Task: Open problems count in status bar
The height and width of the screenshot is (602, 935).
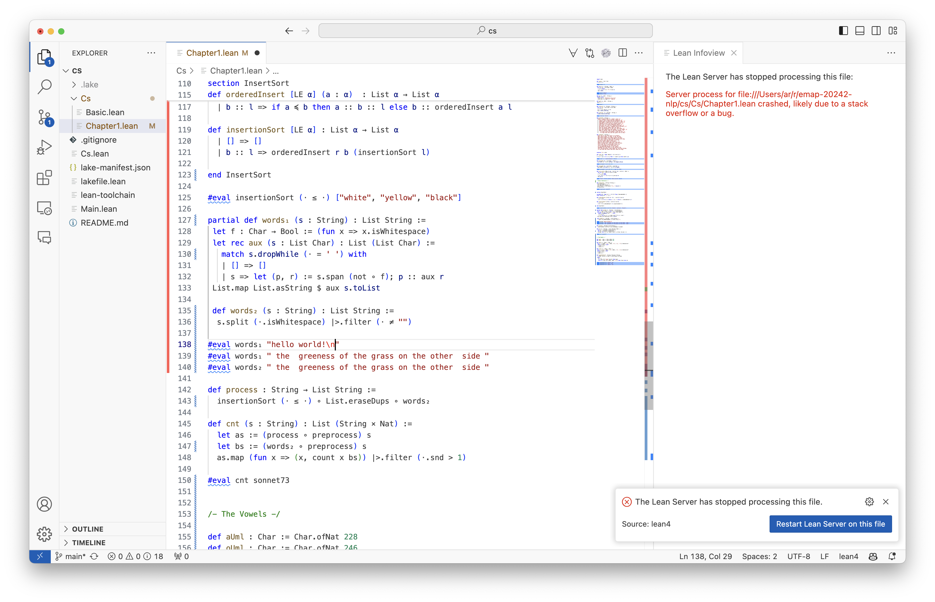Action: [x=136, y=556]
